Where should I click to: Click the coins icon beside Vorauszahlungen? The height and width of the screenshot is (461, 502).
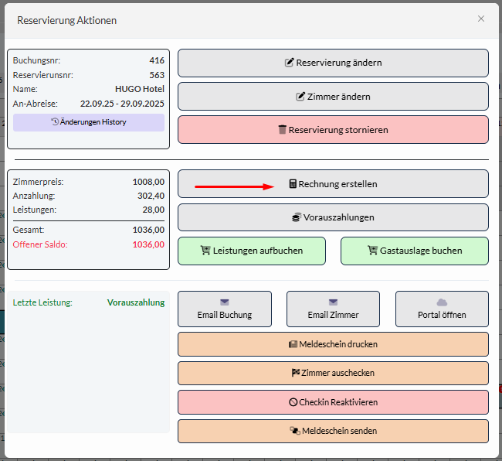pos(296,217)
